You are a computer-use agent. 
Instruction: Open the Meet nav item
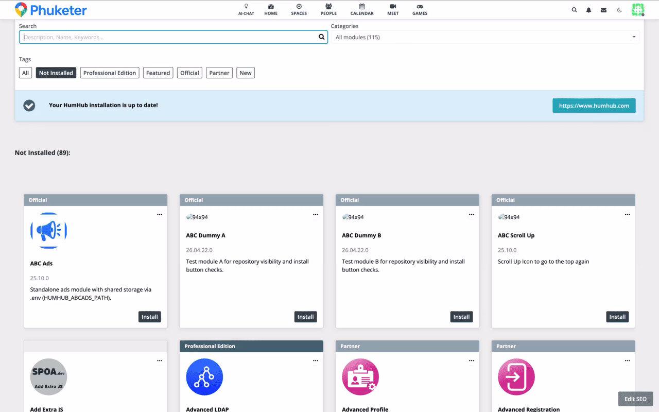pos(393,10)
